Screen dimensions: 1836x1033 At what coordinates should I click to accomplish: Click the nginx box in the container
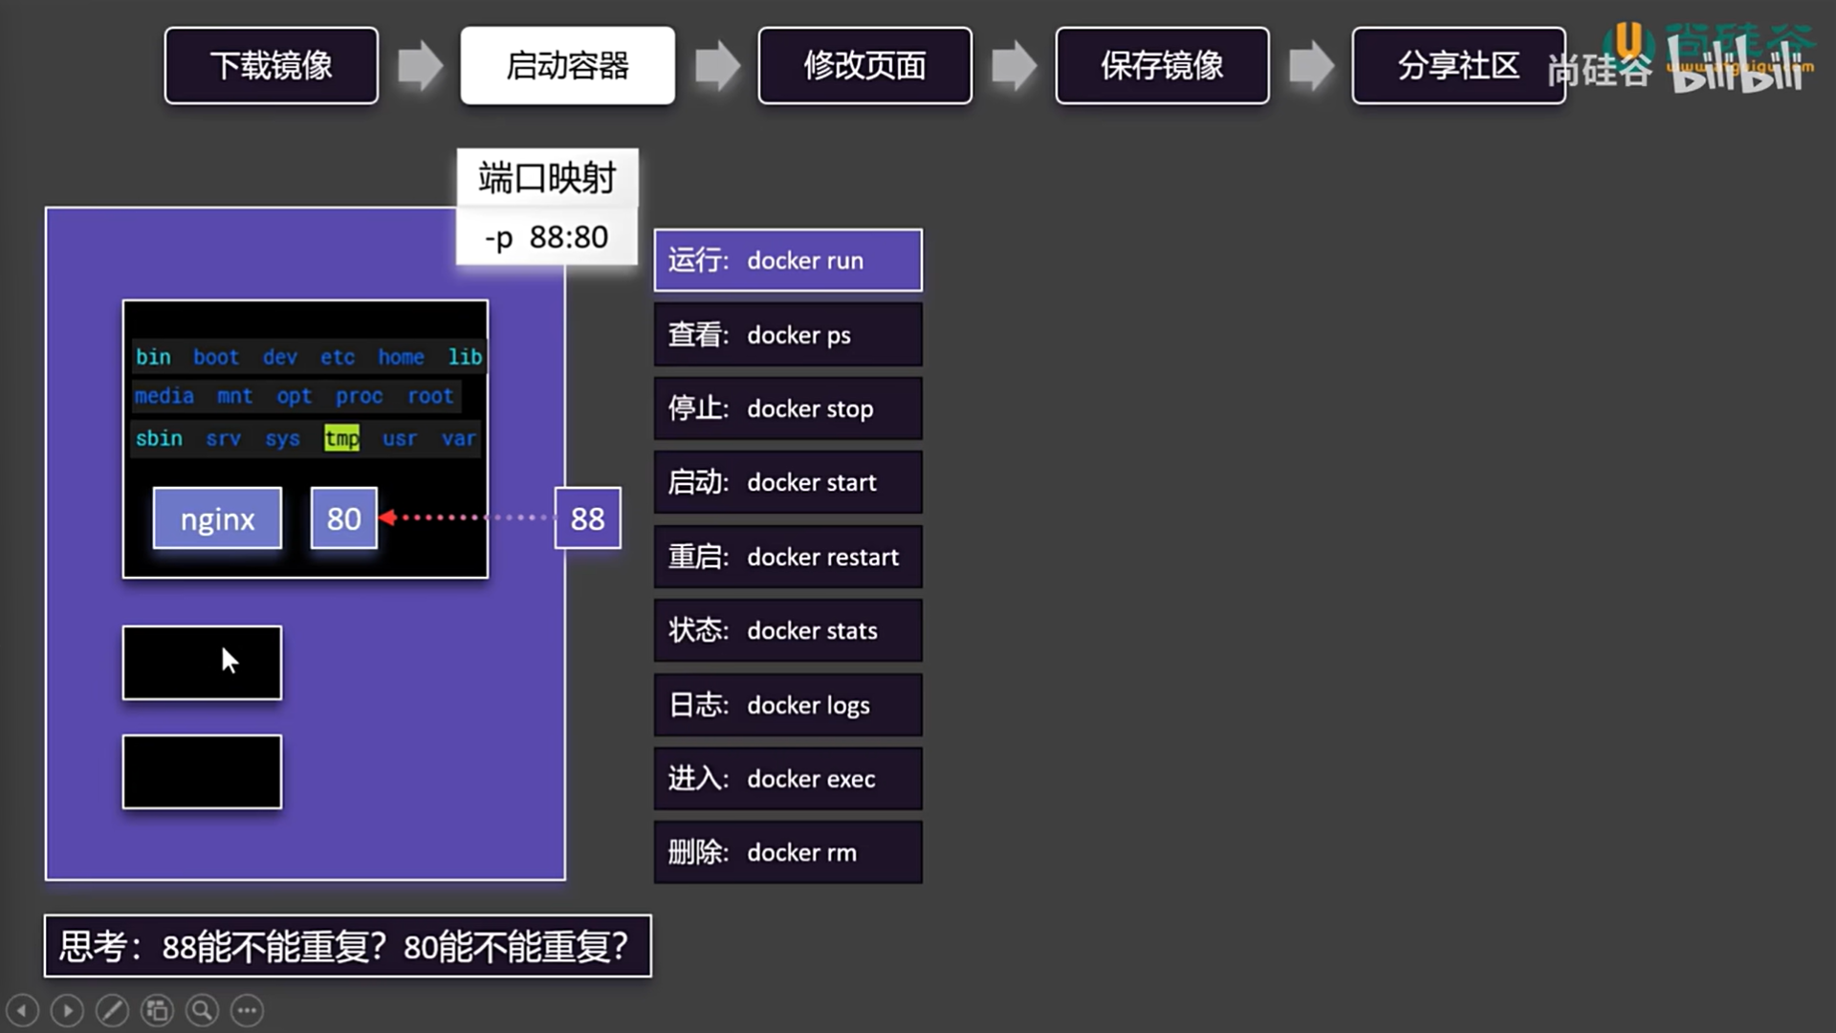[x=217, y=518]
